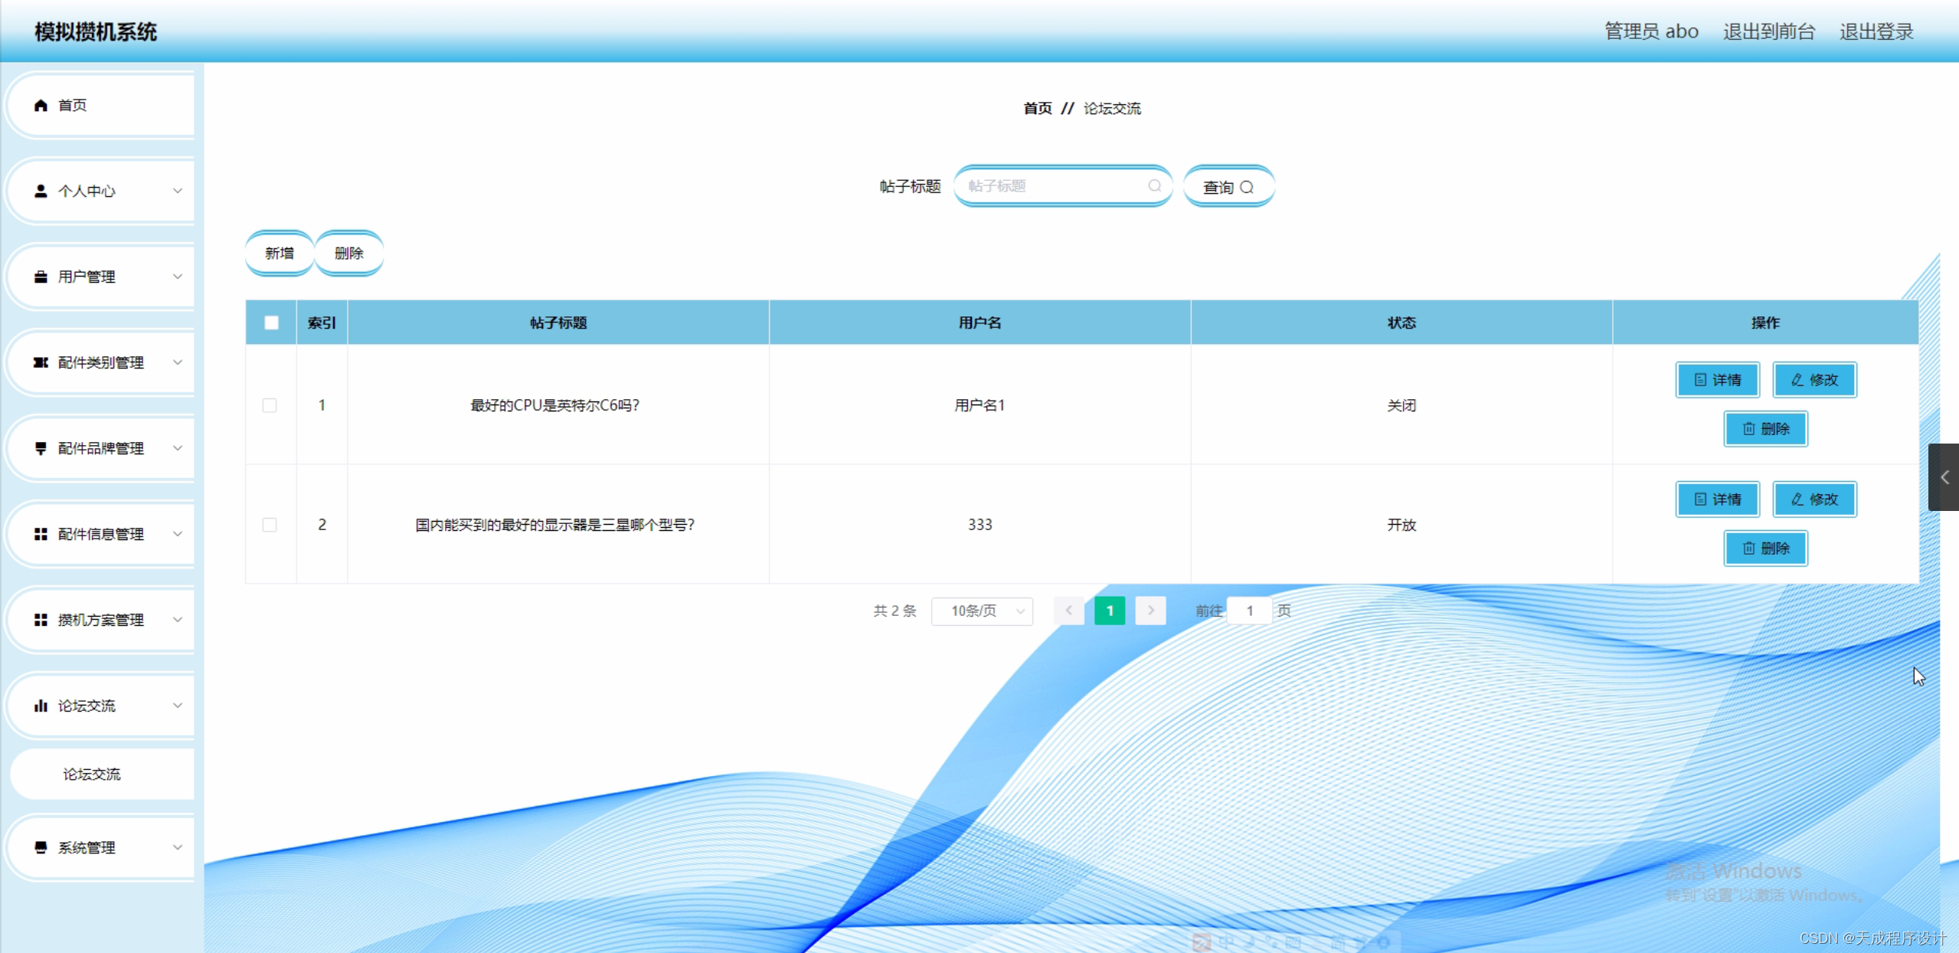
Task: Click the 帖子标题 search input field
Action: click(1055, 186)
